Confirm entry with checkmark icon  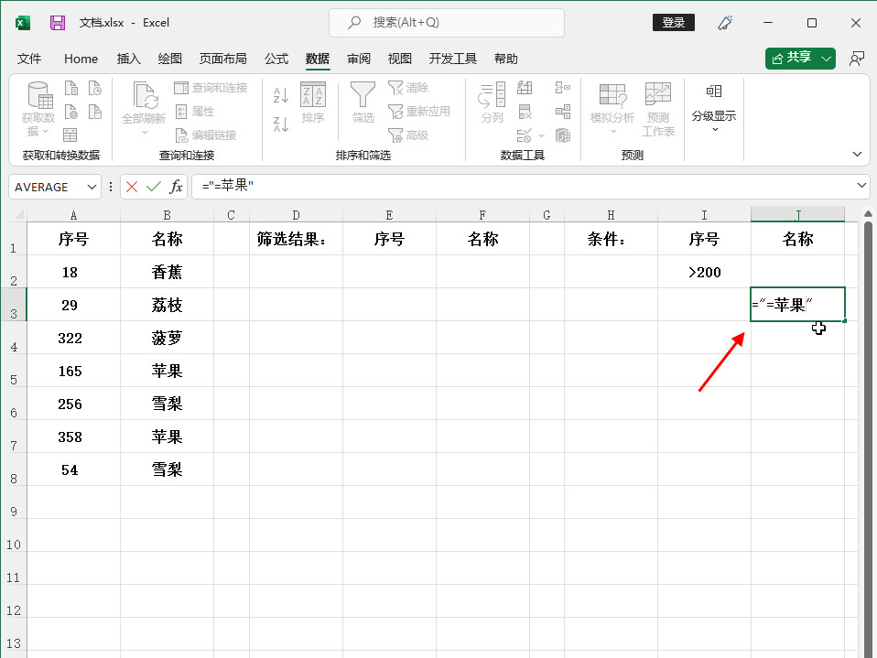[x=153, y=187]
